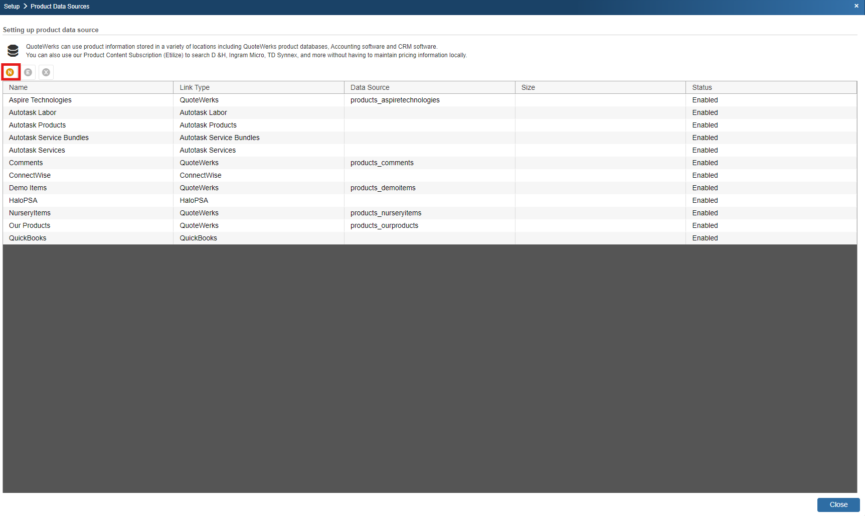Click the blue Close button
This screenshot has height=516, width=865.
838,505
